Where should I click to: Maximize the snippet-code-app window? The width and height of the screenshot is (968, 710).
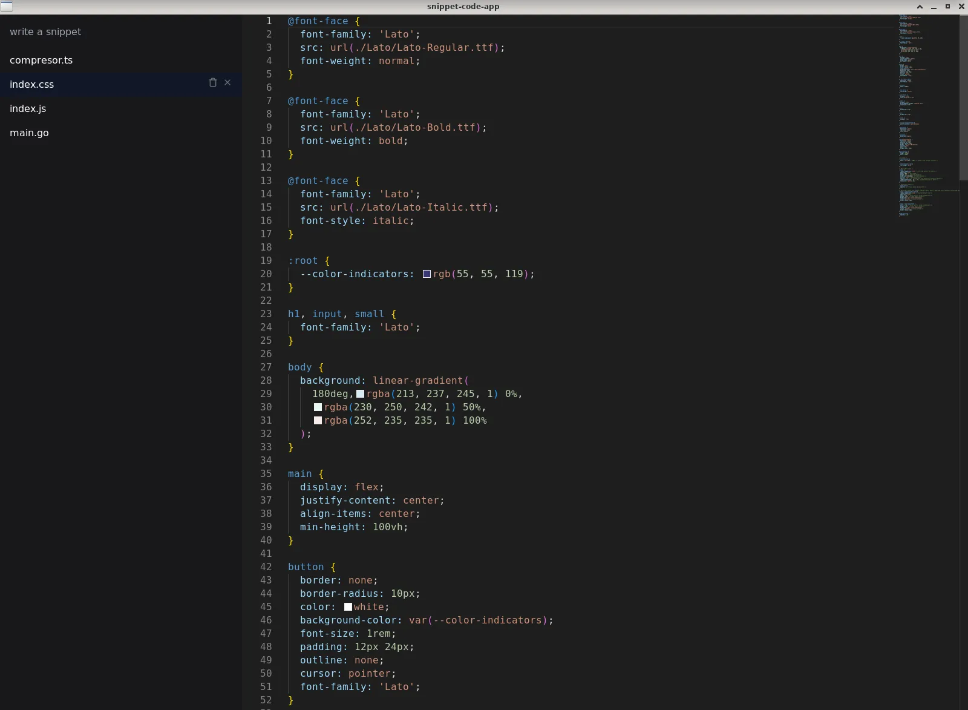[947, 7]
